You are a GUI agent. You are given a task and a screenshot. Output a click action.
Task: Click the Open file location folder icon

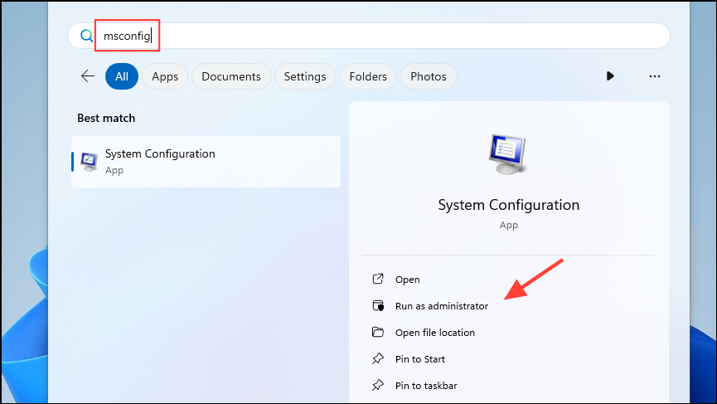pyautogui.click(x=378, y=332)
